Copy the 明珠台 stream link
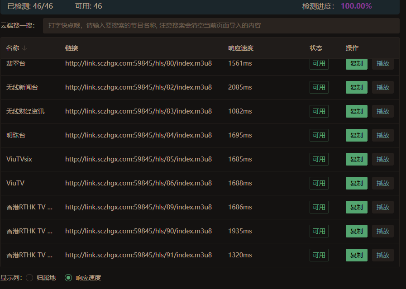This screenshot has width=406, height=289. click(356, 135)
